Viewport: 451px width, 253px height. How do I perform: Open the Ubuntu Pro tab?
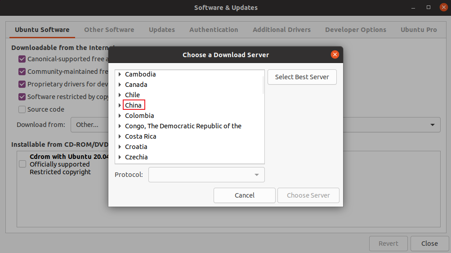coord(419,30)
